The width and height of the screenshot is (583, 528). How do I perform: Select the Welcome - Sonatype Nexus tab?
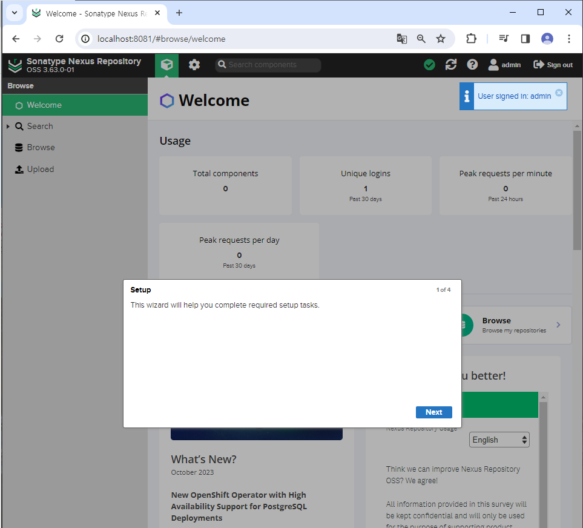point(97,13)
